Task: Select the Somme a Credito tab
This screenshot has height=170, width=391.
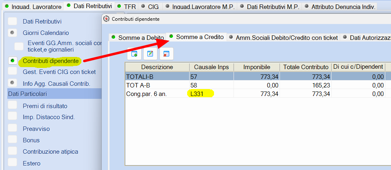Action: [197, 37]
